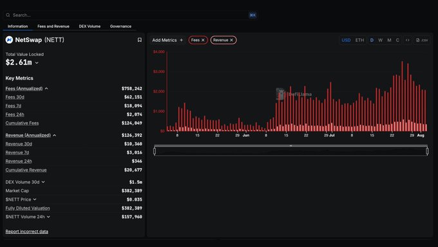The width and height of the screenshot is (438, 247).
Task: Click the $758,242 annualized fees value
Action: point(132,88)
